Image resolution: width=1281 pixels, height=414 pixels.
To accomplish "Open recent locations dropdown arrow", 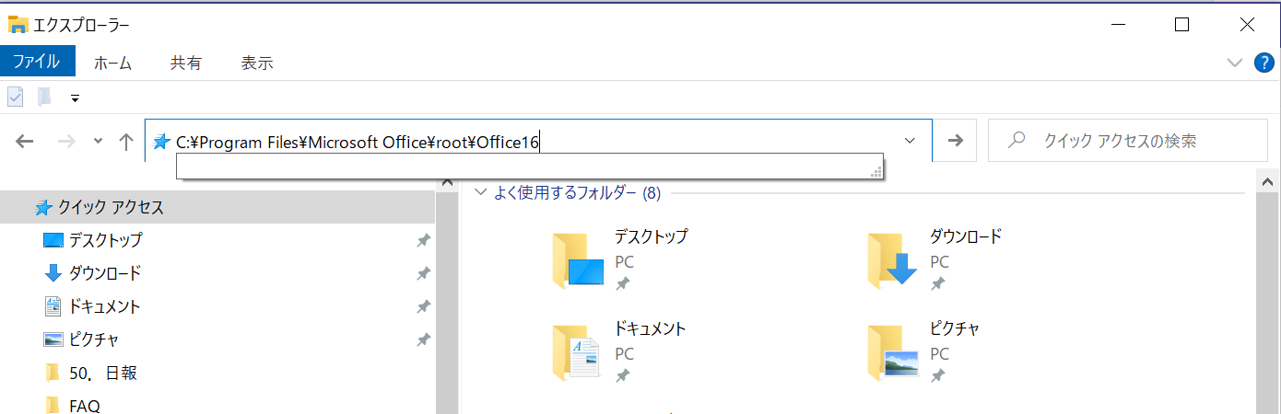I will (x=98, y=141).
